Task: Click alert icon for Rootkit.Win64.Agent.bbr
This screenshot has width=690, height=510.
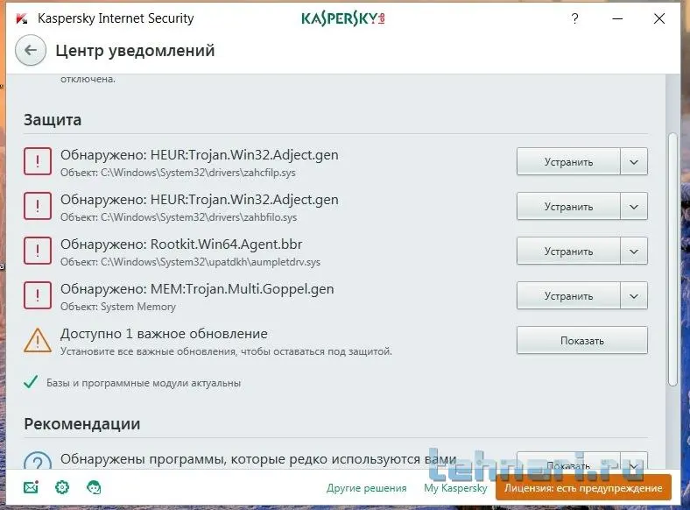Action: tap(38, 251)
